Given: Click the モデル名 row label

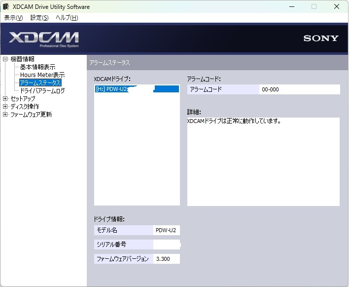Looking at the screenshot, I should tap(124, 230).
